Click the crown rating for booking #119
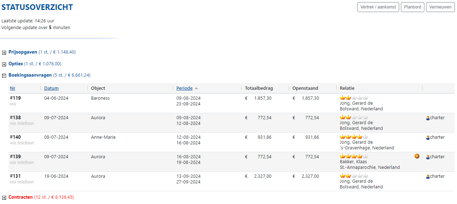The image size is (457, 204). click(x=354, y=98)
